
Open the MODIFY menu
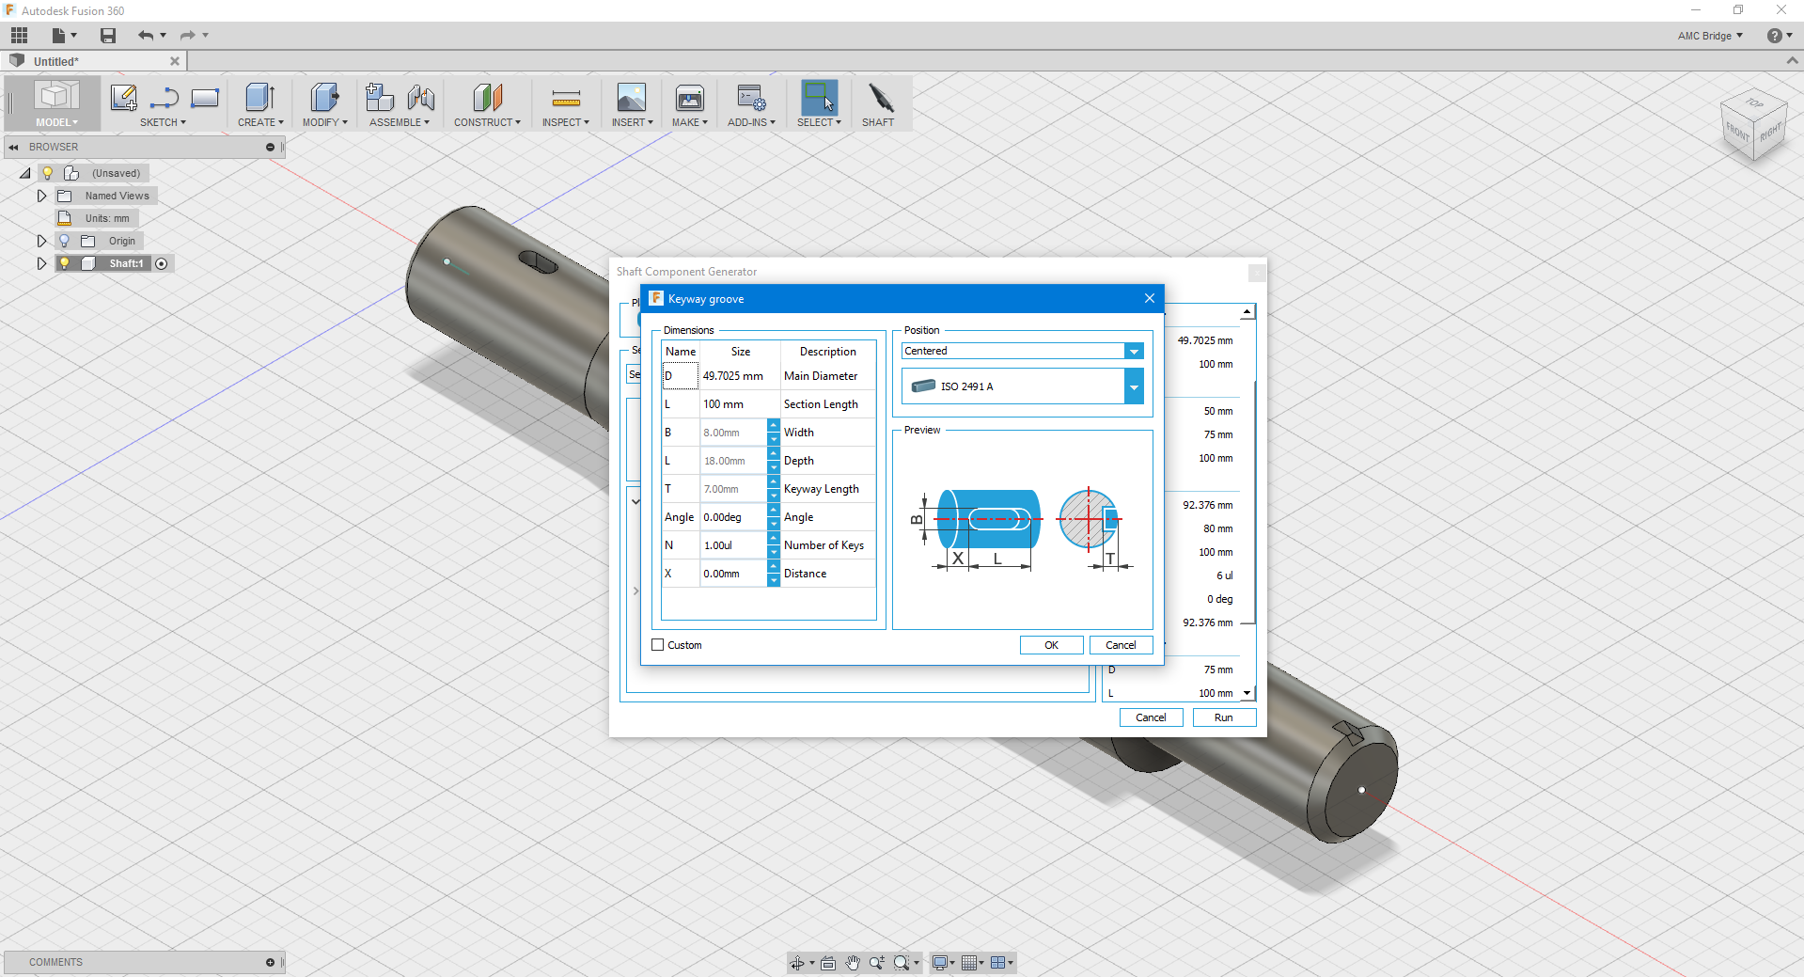pos(324,122)
